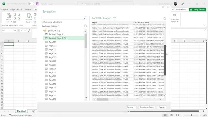
Task: Enable Selecionar vários itens checkbox
Action: [x=43, y=22]
